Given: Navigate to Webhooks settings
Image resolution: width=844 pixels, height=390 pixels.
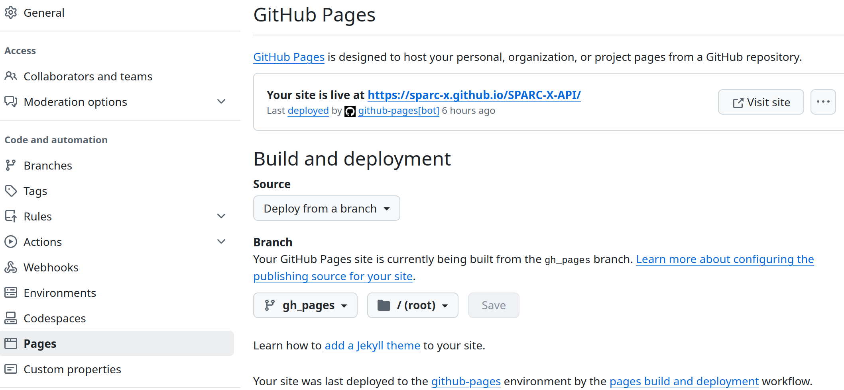Looking at the screenshot, I should (51, 267).
